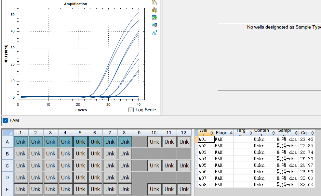Click the Amplification chart title

75,4
